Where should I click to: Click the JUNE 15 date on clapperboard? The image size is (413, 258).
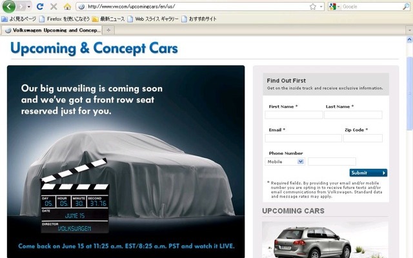click(75, 216)
